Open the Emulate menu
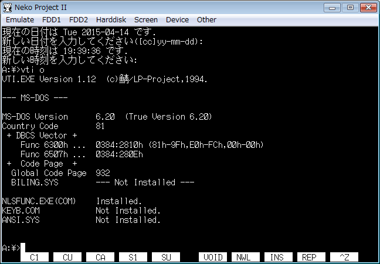 [20, 19]
